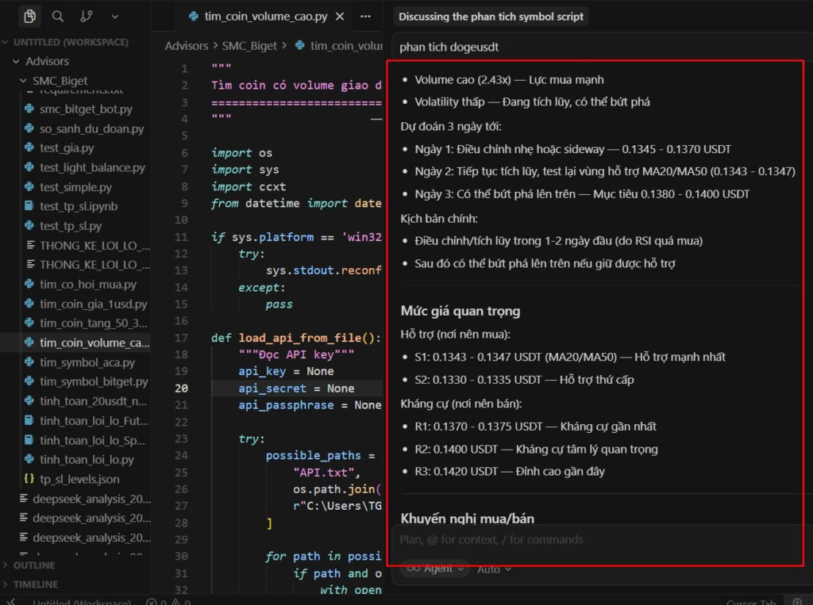This screenshot has width=813, height=605.
Task: Close the tim_coin_volume_cao.py editor tab
Action: click(x=341, y=17)
